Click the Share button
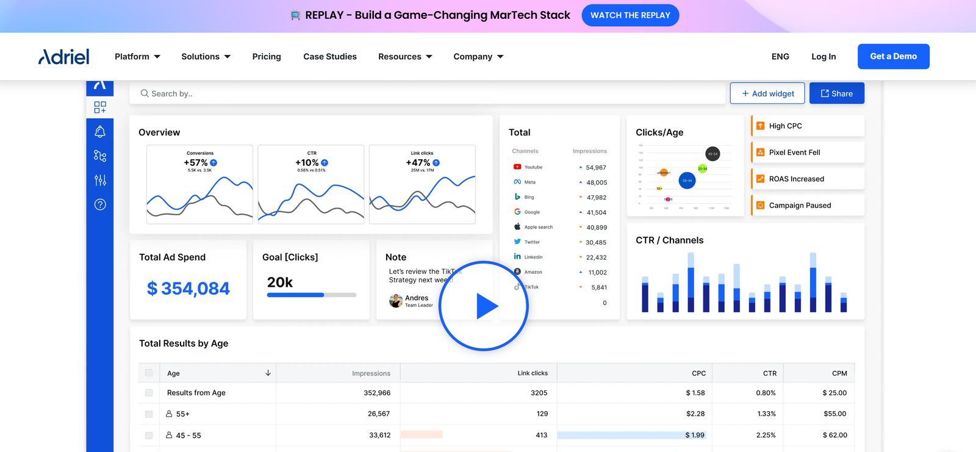This screenshot has height=452, width=976. coord(836,93)
